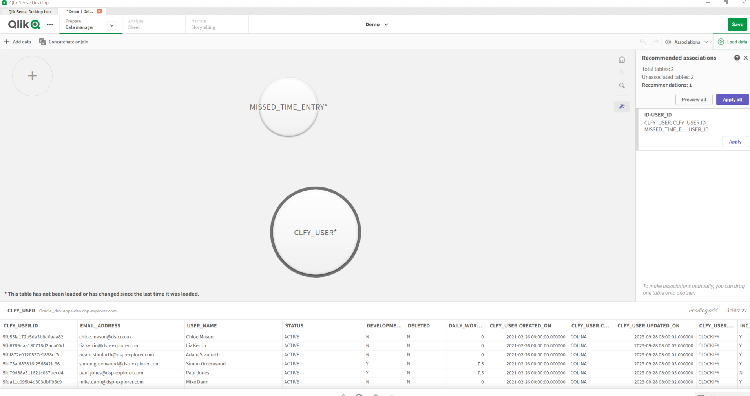Open the Narrate Storytelling tab
This screenshot has width=750, height=396.
pos(217,24)
